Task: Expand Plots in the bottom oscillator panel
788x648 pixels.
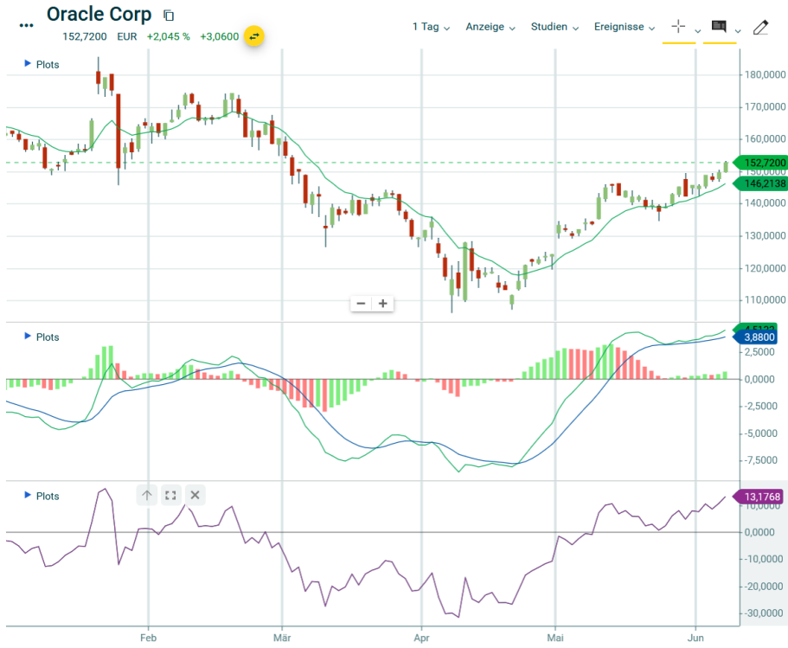Action: tap(42, 496)
